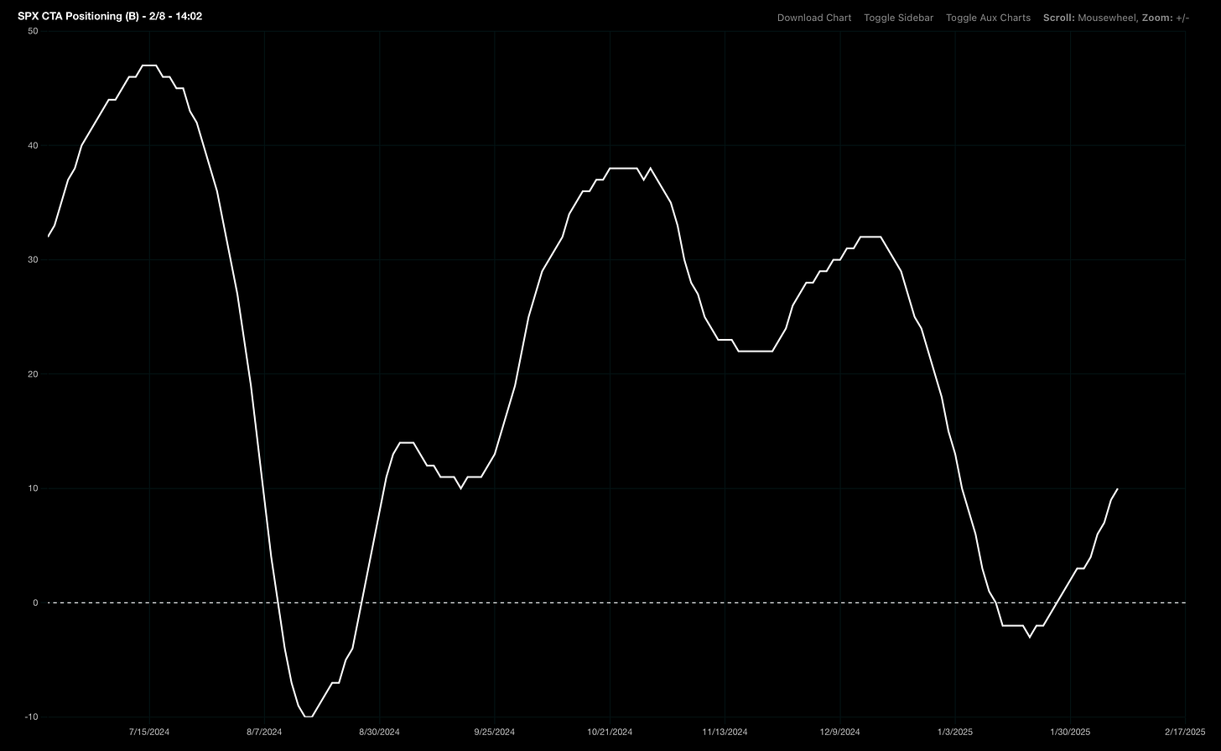The height and width of the screenshot is (751, 1221).
Task: Click the Download Chart link
Action: [814, 18]
